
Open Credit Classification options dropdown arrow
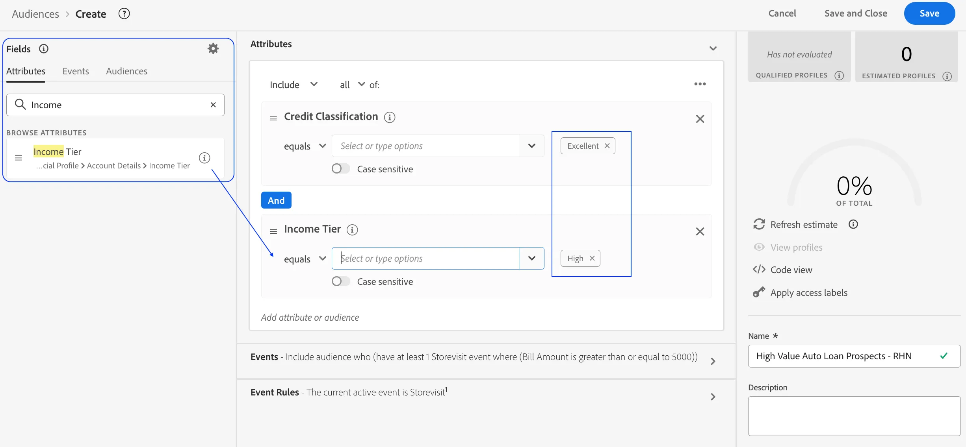(532, 146)
